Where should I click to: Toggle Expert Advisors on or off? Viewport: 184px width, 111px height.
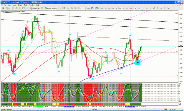51,8
